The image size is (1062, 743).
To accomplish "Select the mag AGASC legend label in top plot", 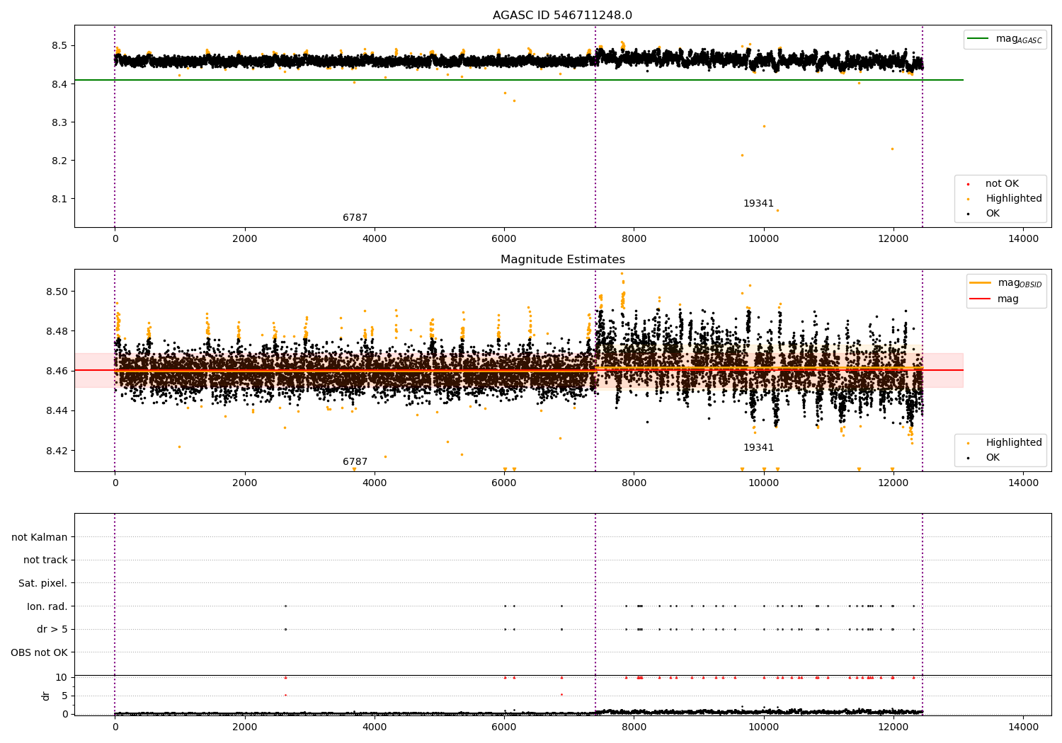I will (x=1019, y=39).
